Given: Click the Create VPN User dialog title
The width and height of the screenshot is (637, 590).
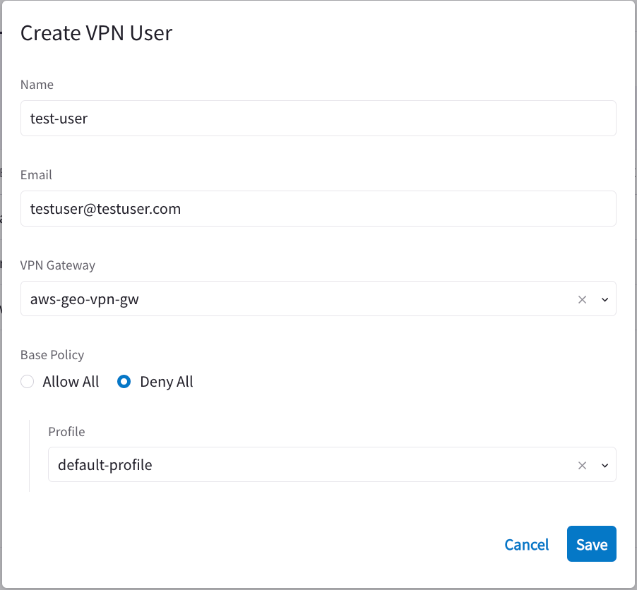Looking at the screenshot, I should [x=96, y=32].
